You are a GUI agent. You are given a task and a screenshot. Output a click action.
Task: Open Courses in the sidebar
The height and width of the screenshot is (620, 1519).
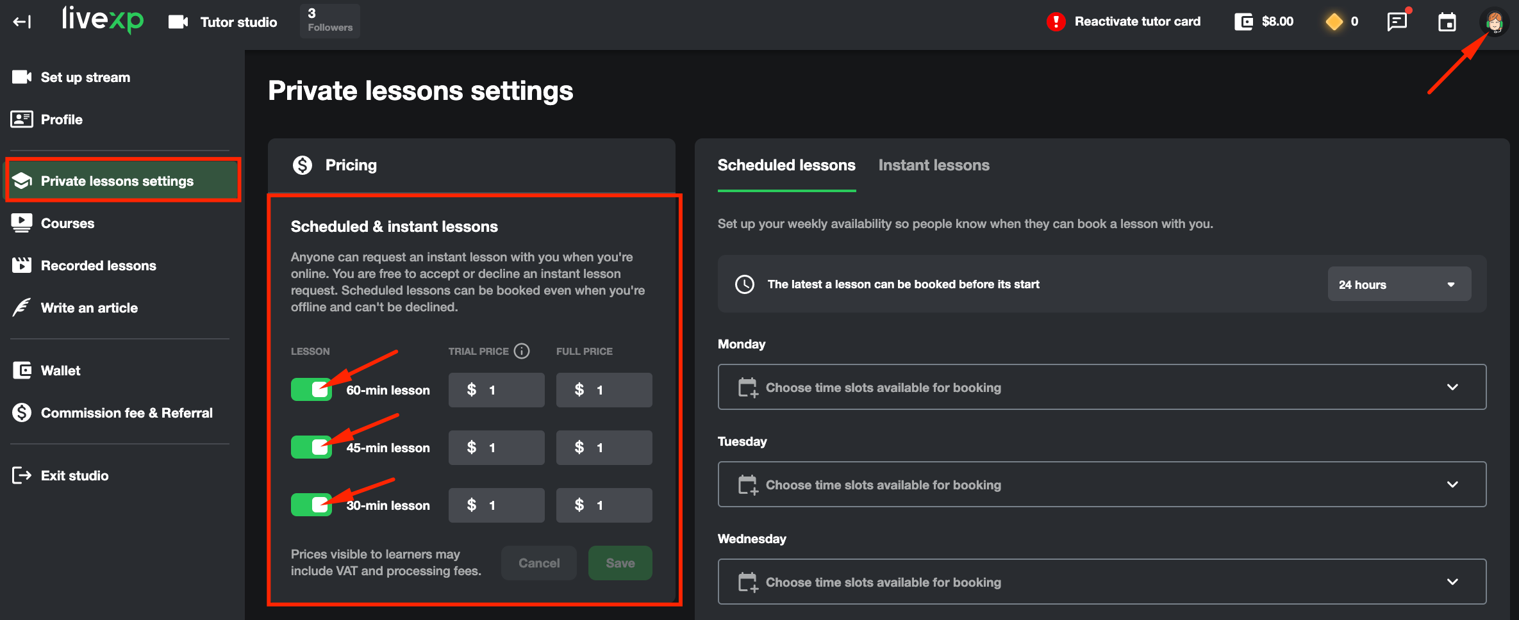click(x=67, y=224)
